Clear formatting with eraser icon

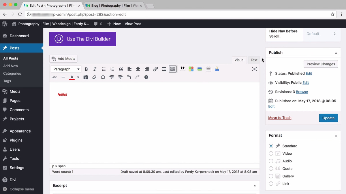pos(94,77)
